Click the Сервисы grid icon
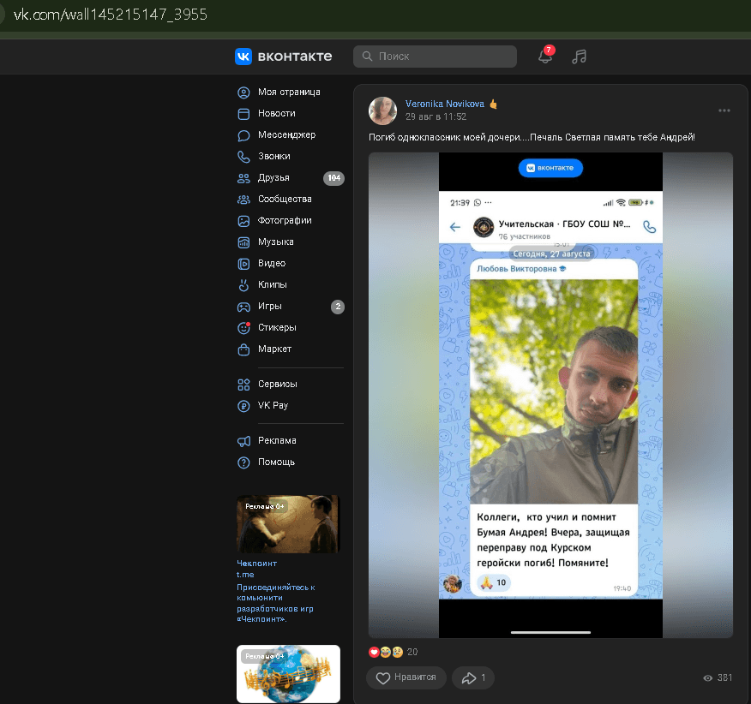The width and height of the screenshot is (751, 704). tap(243, 385)
